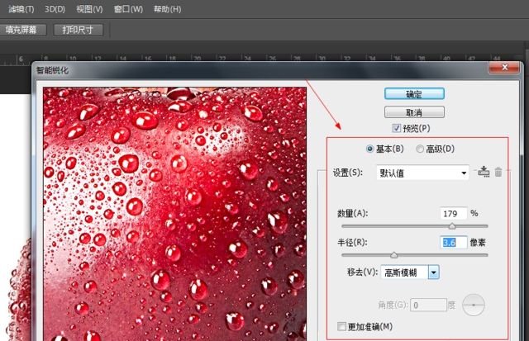Enable the 更加准确(M) checkbox
This screenshot has height=341, width=529.
coord(342,327)
